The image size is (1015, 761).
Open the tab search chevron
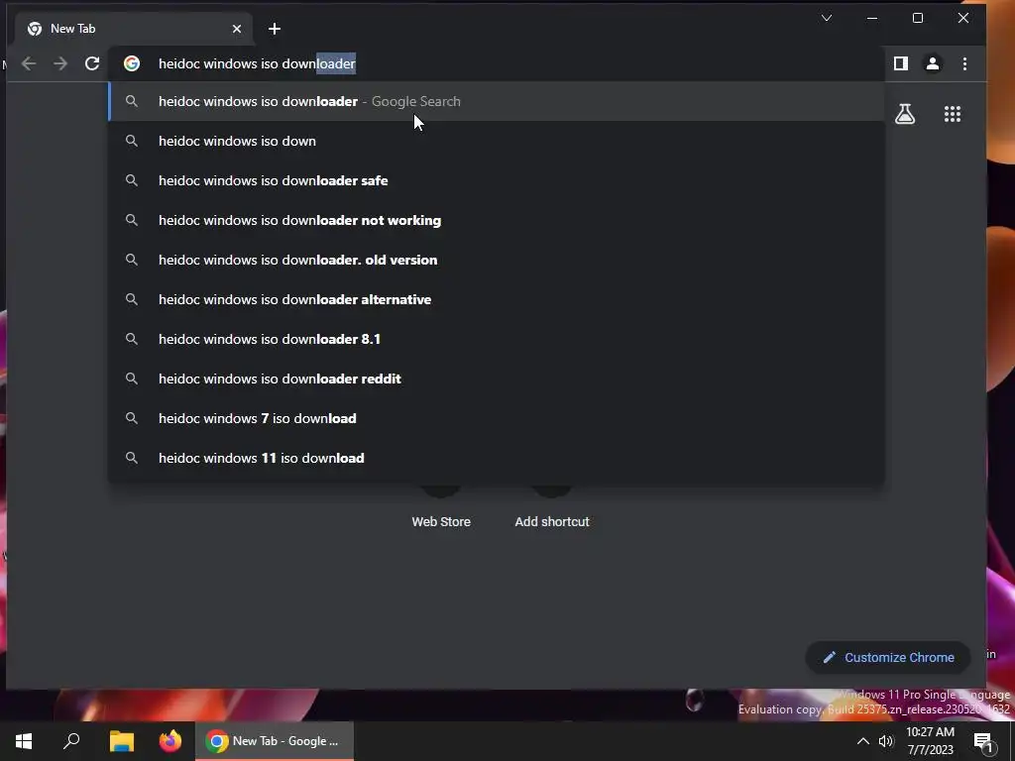(x=827, y=18)
